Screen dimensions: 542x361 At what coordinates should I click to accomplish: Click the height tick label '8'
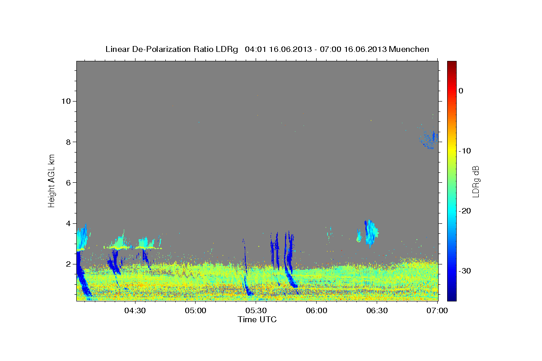68,142
